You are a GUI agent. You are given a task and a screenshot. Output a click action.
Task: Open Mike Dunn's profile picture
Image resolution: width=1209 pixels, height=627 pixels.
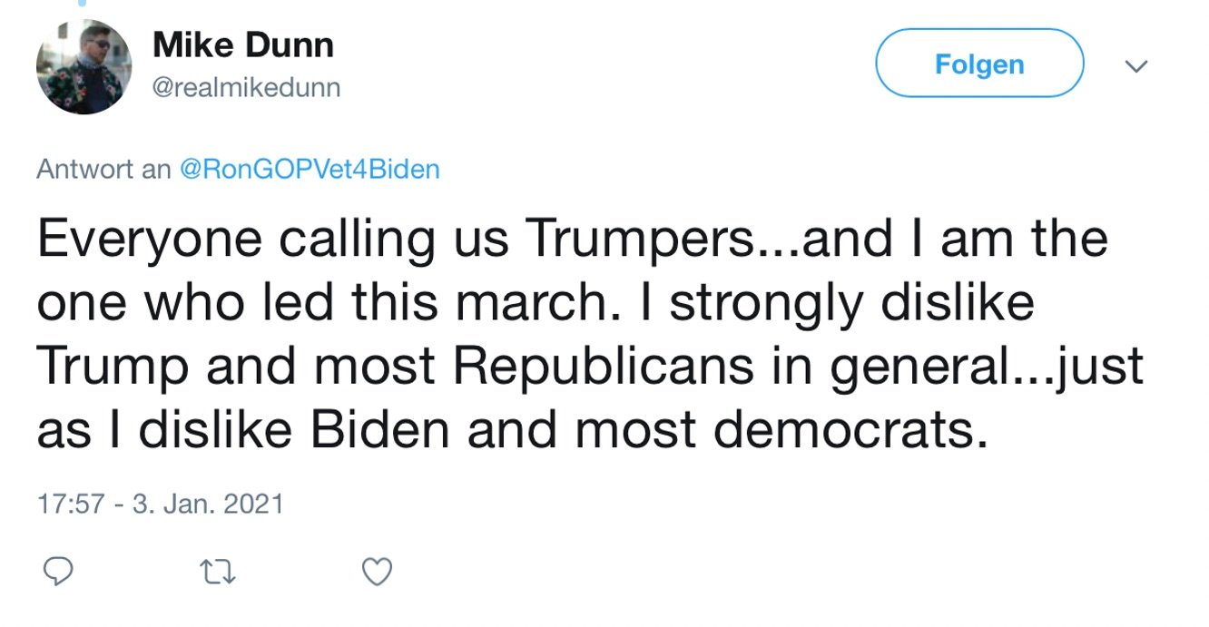(x=84, y=66)
